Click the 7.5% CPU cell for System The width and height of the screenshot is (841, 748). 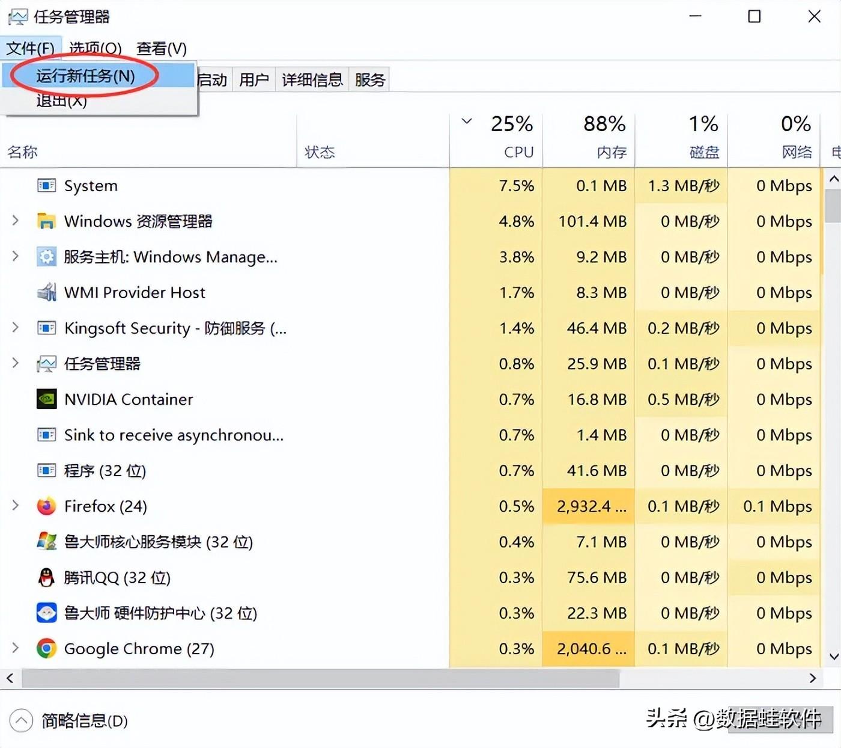[496, 185]
